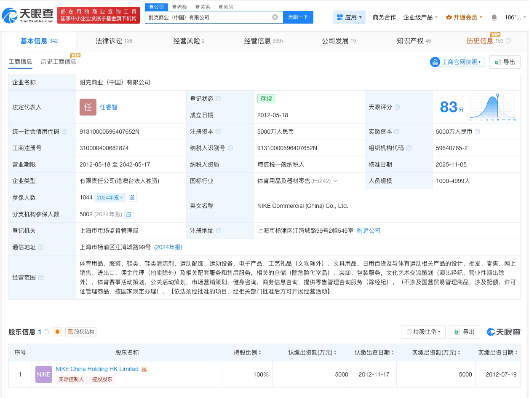
Task: Click the help icon beside 登记状态
Action: [x=219, y=99]
